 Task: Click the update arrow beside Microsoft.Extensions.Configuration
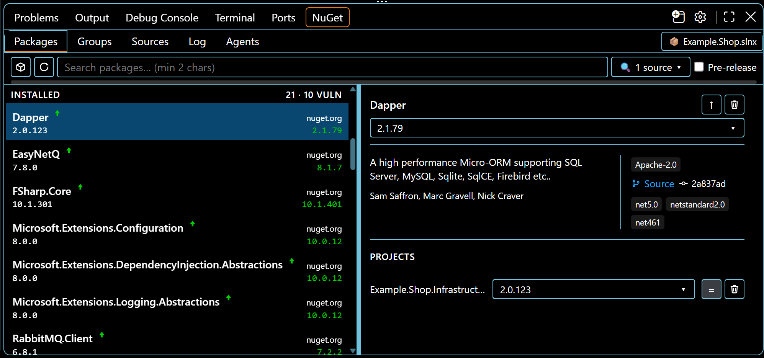(x=193, y=224)
